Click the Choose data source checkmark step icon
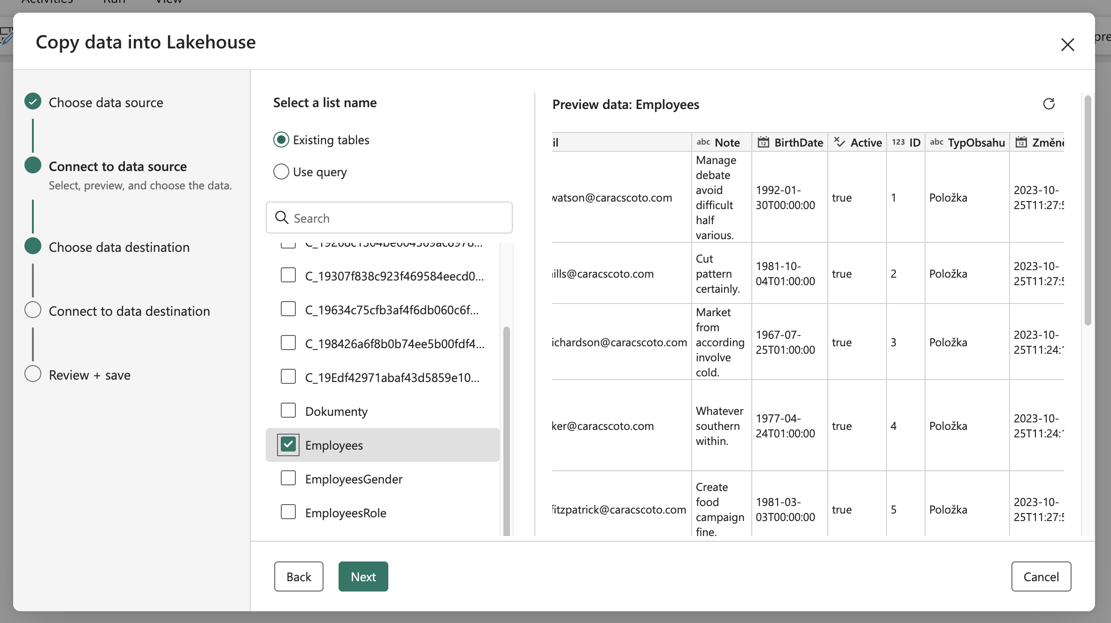Screen dimensions: 1111x623 tap(33, 101)
